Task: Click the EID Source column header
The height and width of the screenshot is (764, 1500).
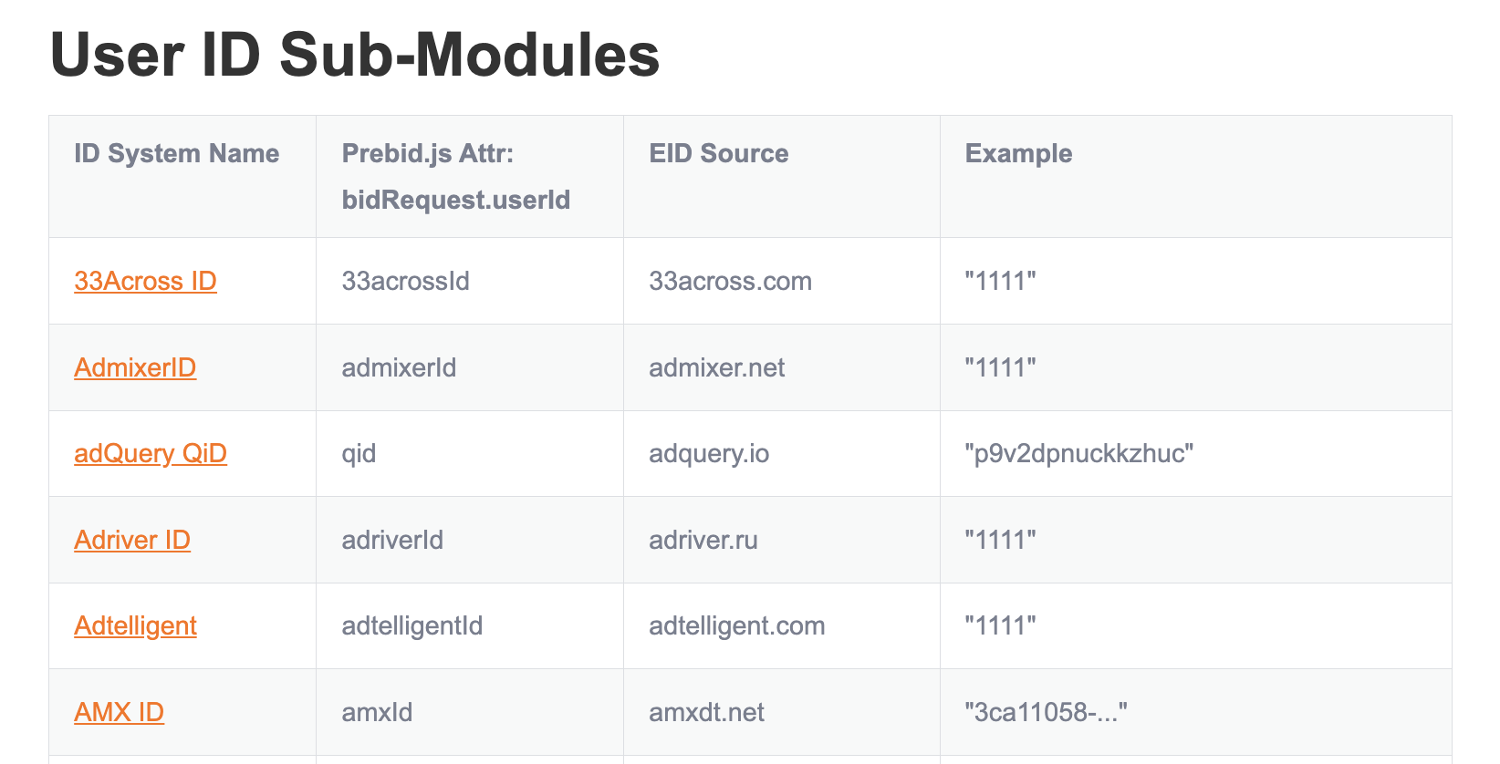Action: 719,153
